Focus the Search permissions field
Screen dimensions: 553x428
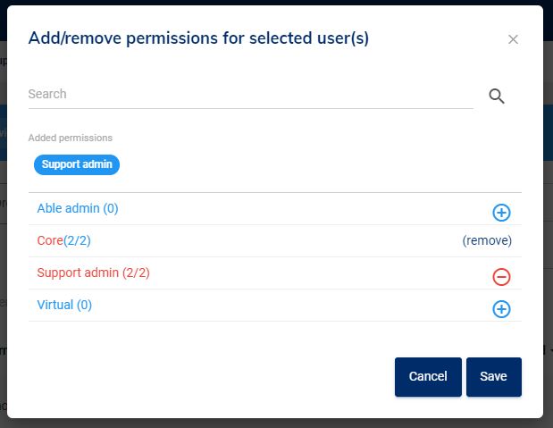tap(250, 95)
